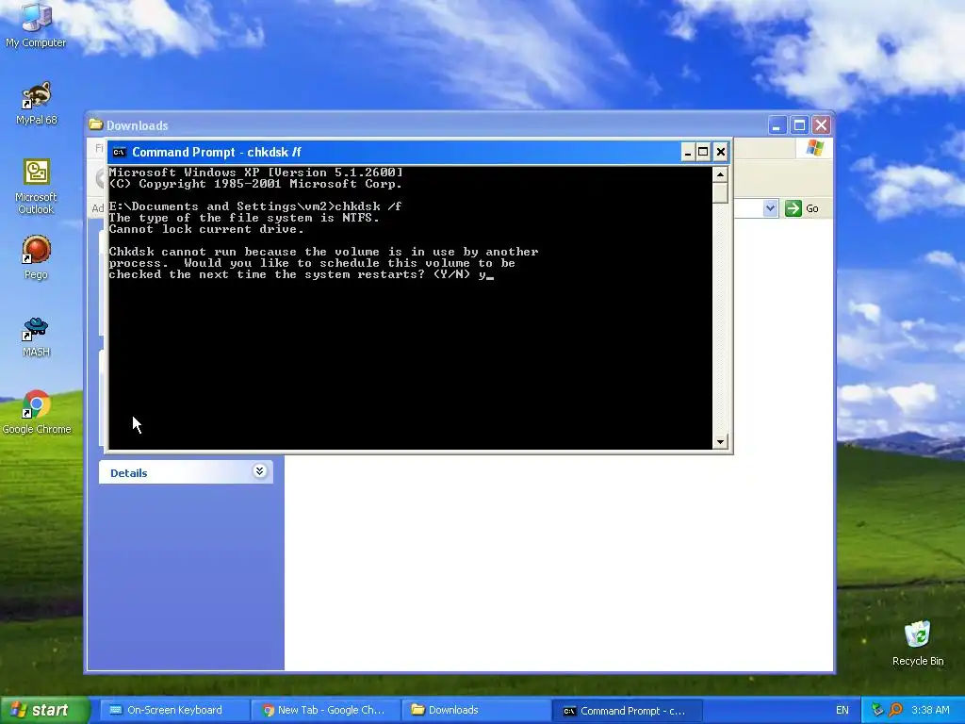Viewport: 965px width, 724px height.
Task: Click the Details panel header
Action: 186,473
